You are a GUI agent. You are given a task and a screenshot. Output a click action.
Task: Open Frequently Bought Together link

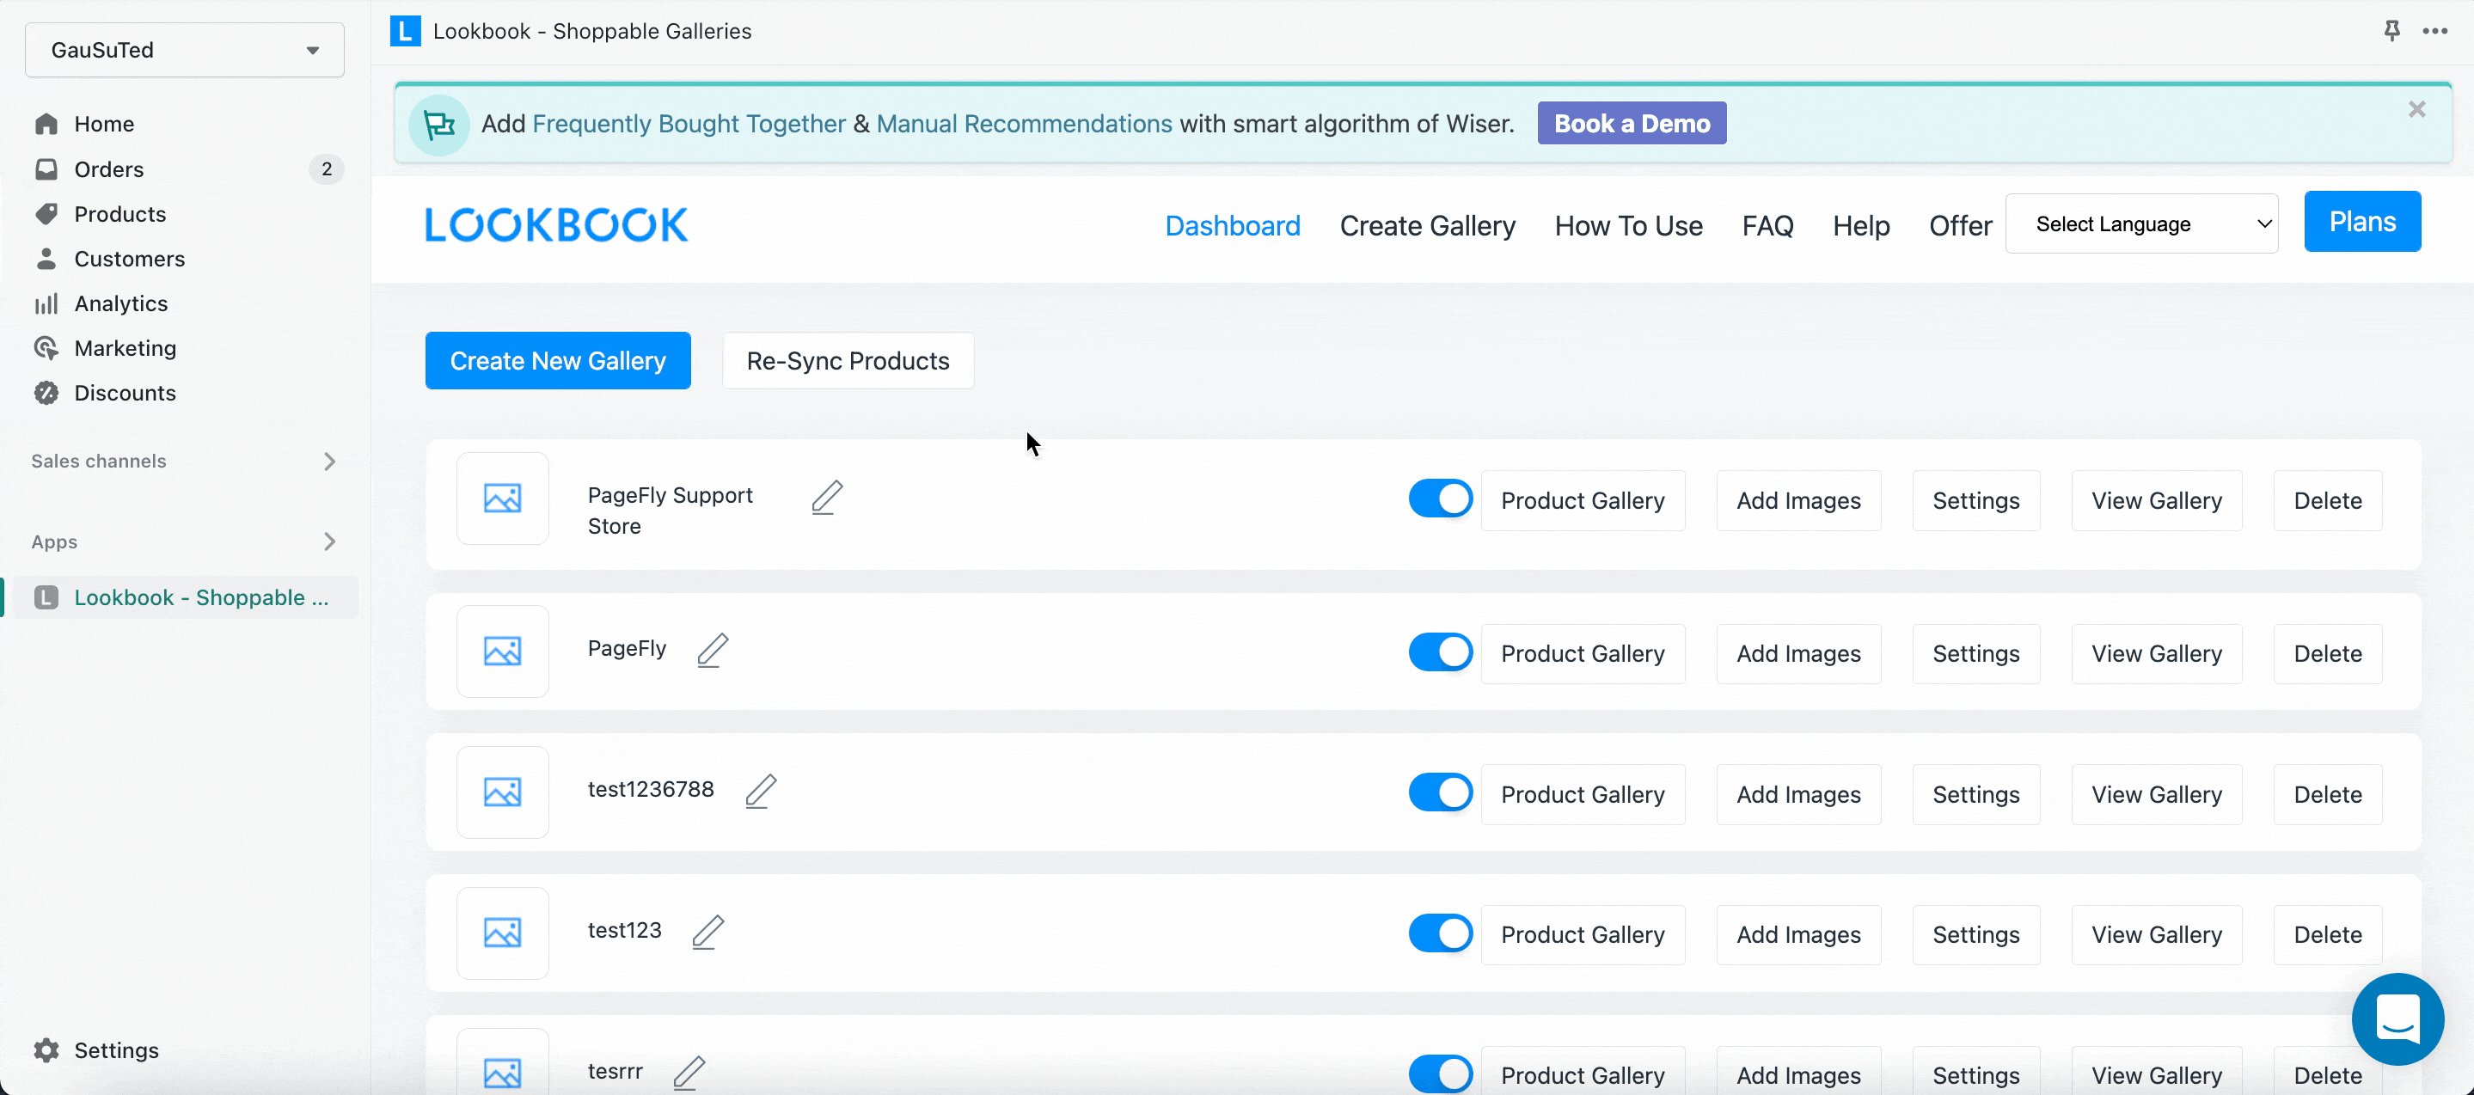pos(688,124)
